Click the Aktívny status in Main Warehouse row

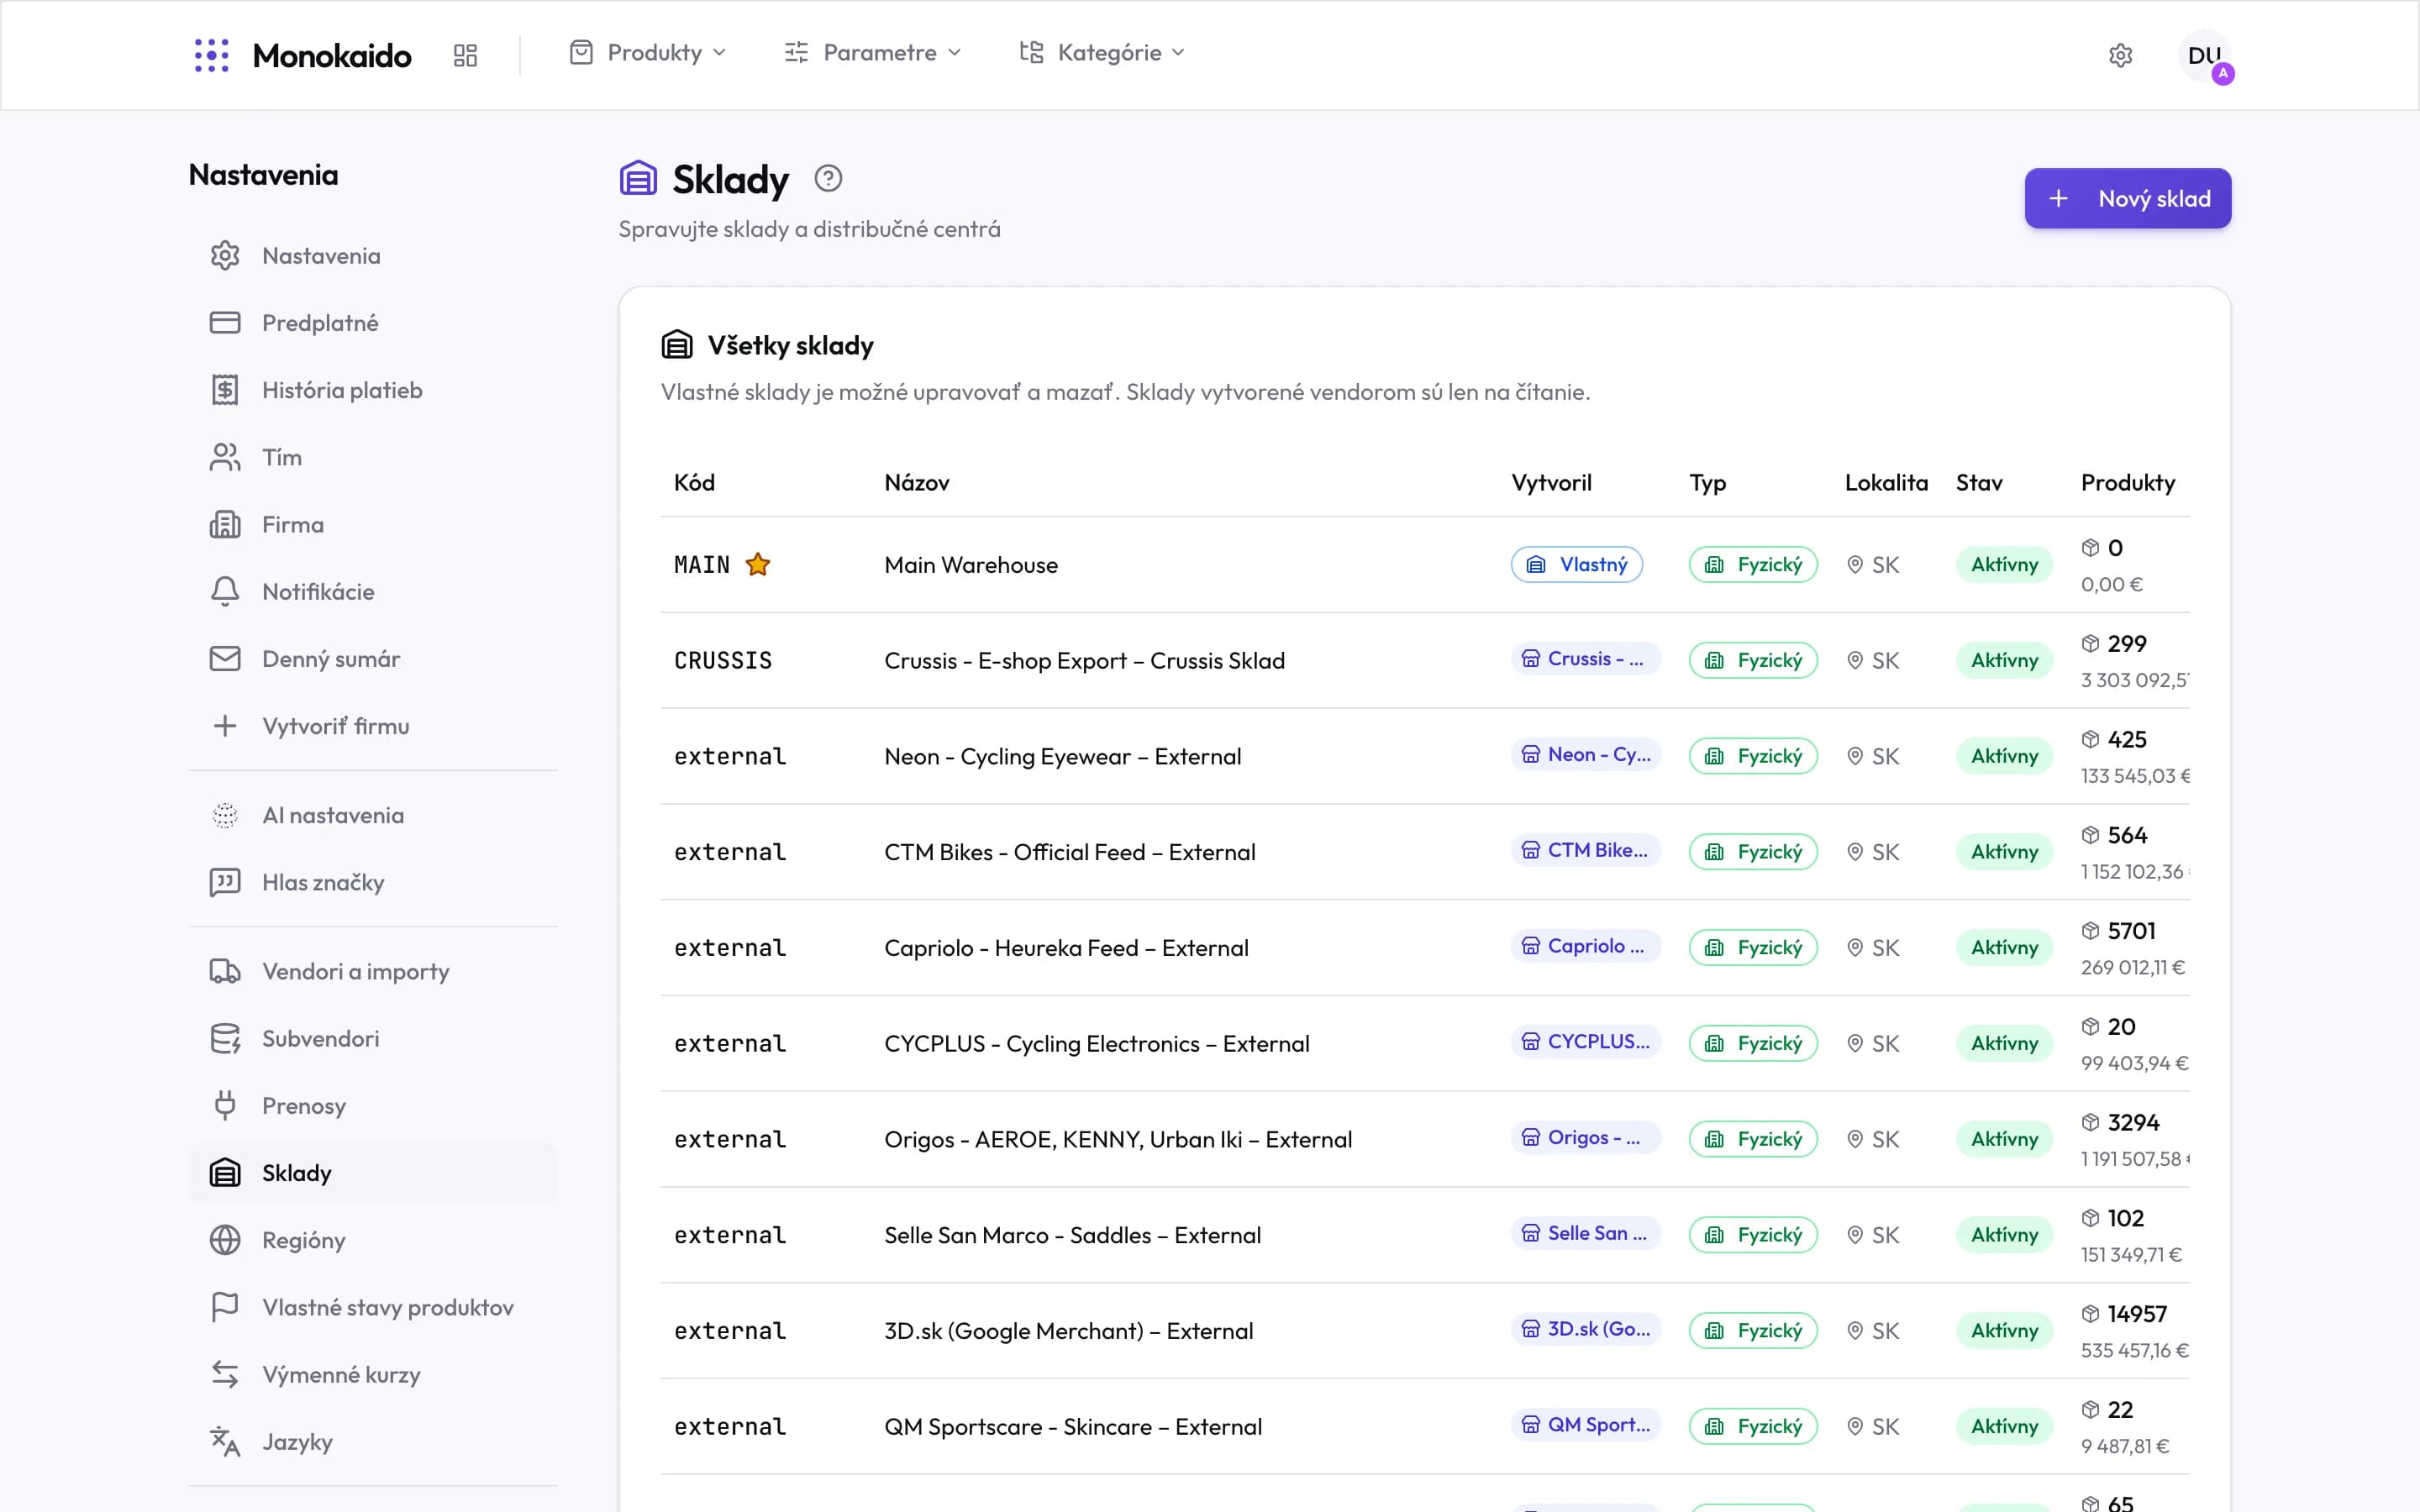point(2004,565)
